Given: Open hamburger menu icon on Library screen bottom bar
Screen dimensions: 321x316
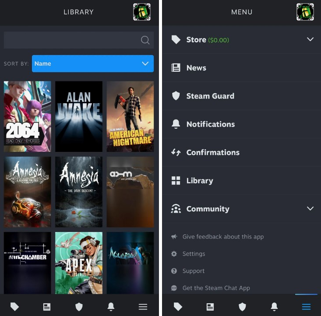Looking at the screenshot, I should pos(143,307).
